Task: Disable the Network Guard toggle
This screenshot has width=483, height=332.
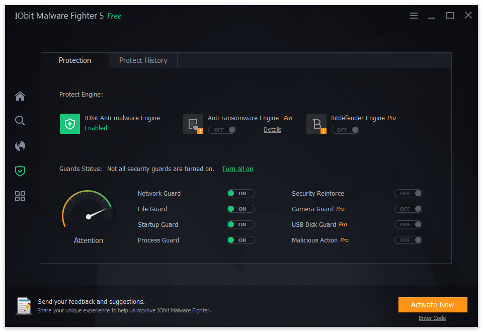Action: (240, 194)
